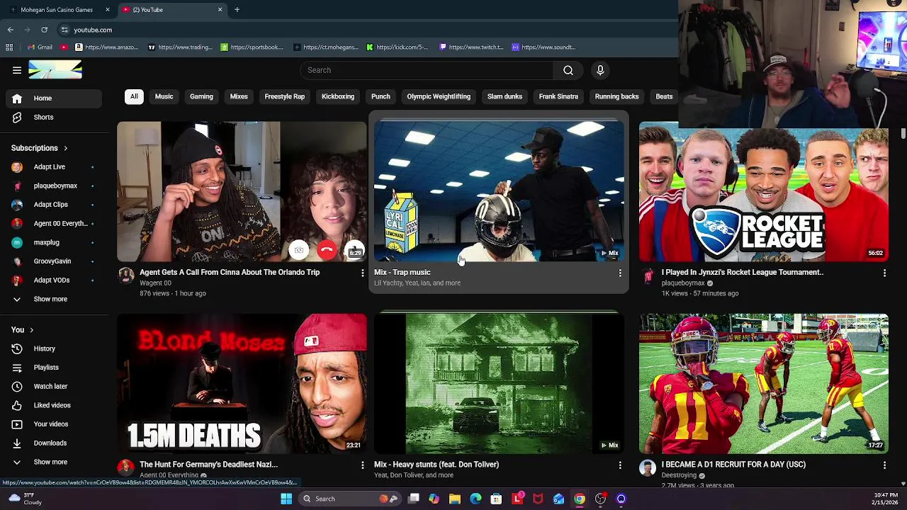Open options for Agent Gets A Call video

(x=362, y=273)
